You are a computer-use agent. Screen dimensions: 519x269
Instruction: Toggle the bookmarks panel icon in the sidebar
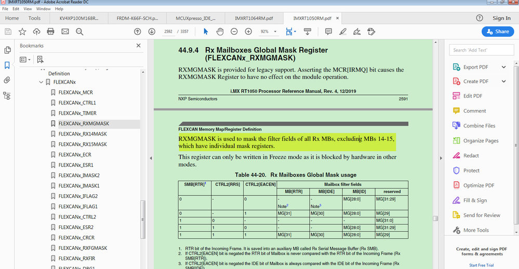7,65
